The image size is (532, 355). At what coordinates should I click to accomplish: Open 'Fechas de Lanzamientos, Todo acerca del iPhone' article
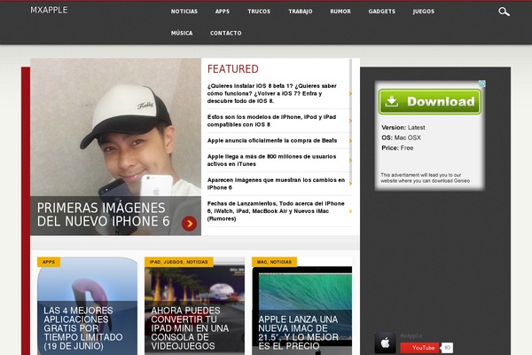coord(276,211)
